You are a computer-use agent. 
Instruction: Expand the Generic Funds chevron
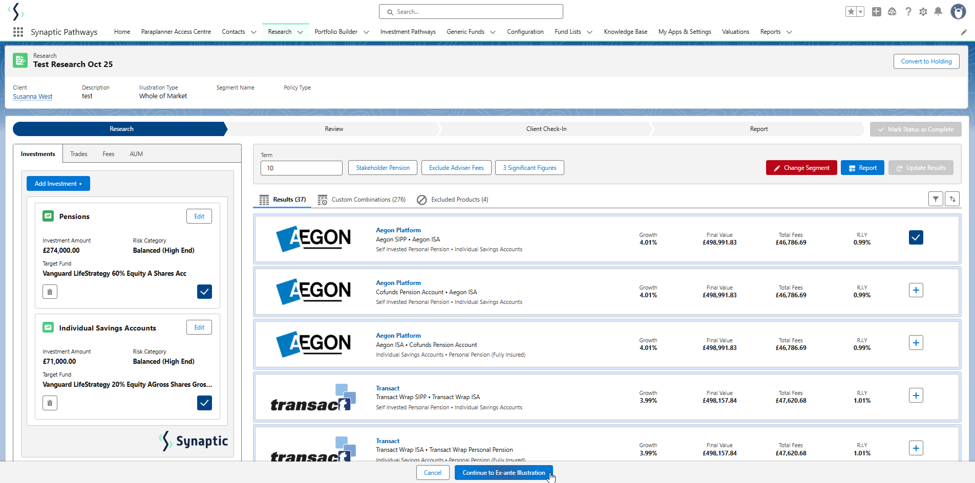(x=493, y=32)
